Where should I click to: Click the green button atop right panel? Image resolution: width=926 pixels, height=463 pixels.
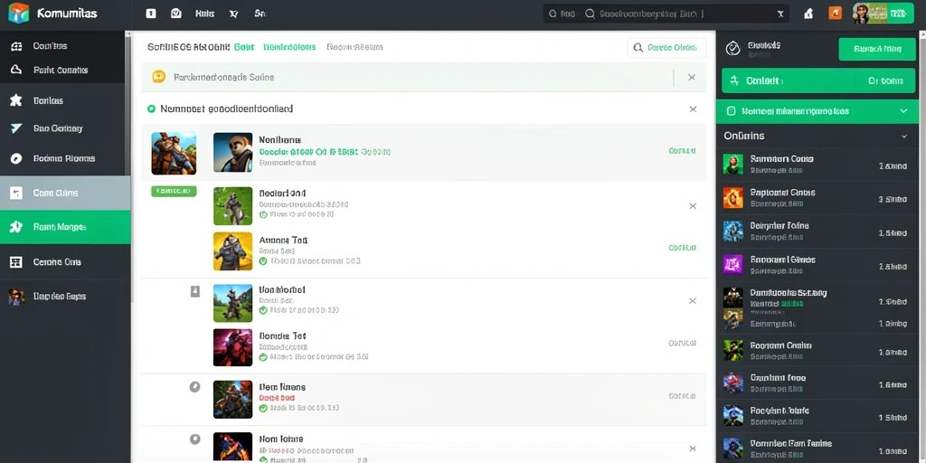click(x=877, y=50)
